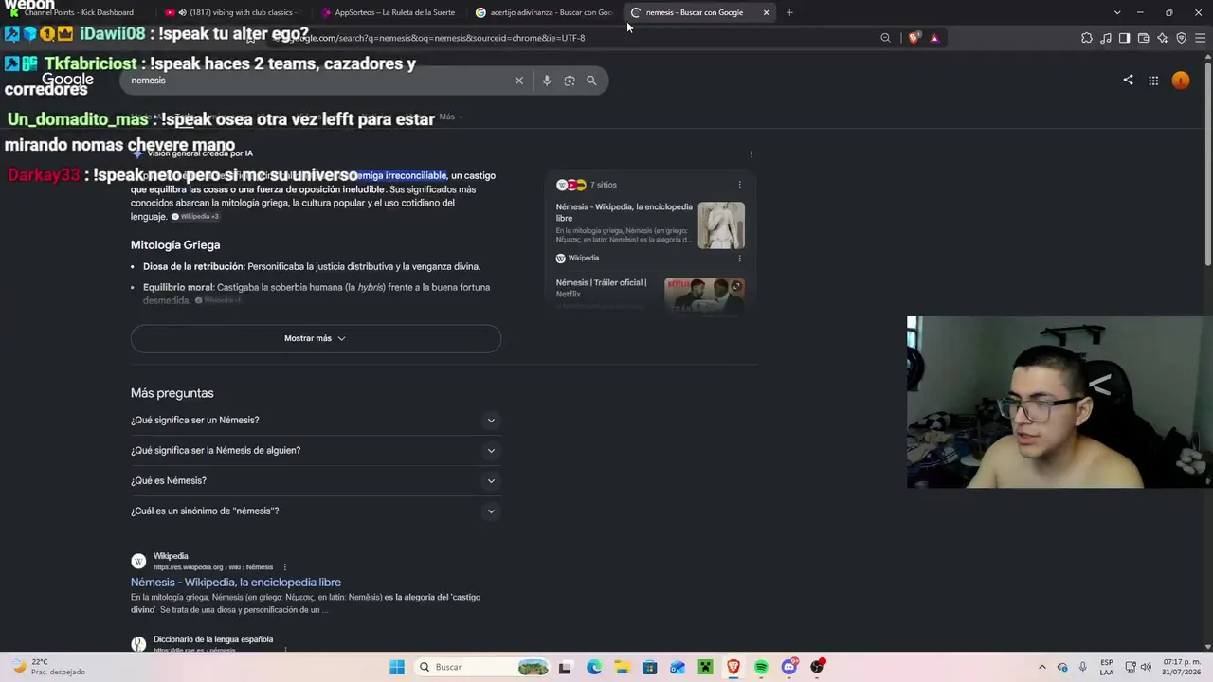Open the Brave VPN shield icon

[x=1181, y=38]
